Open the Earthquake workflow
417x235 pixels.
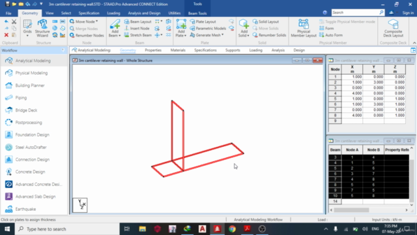[25, 209]
